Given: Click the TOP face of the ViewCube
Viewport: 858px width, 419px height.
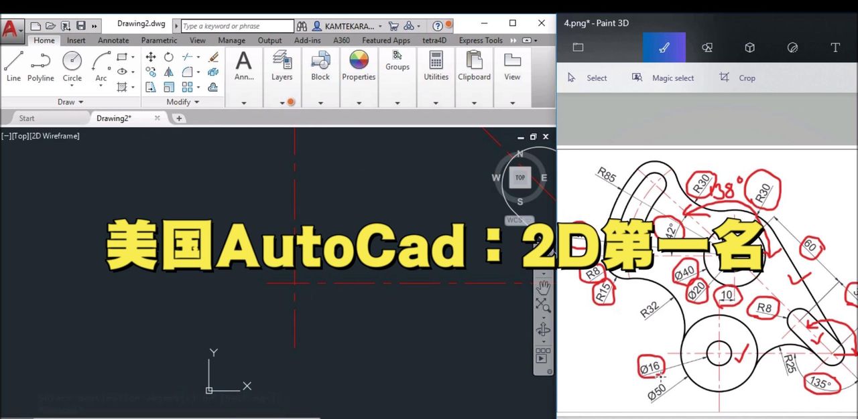Looking at the screenshot, I should [520, 177].
